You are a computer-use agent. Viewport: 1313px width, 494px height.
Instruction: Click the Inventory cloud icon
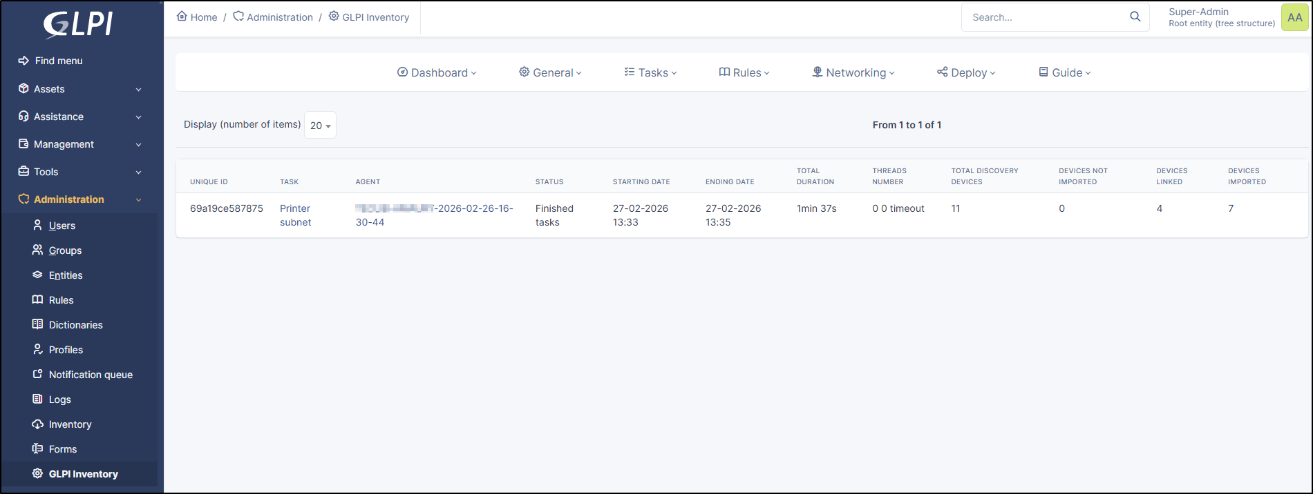coord(38,424)
